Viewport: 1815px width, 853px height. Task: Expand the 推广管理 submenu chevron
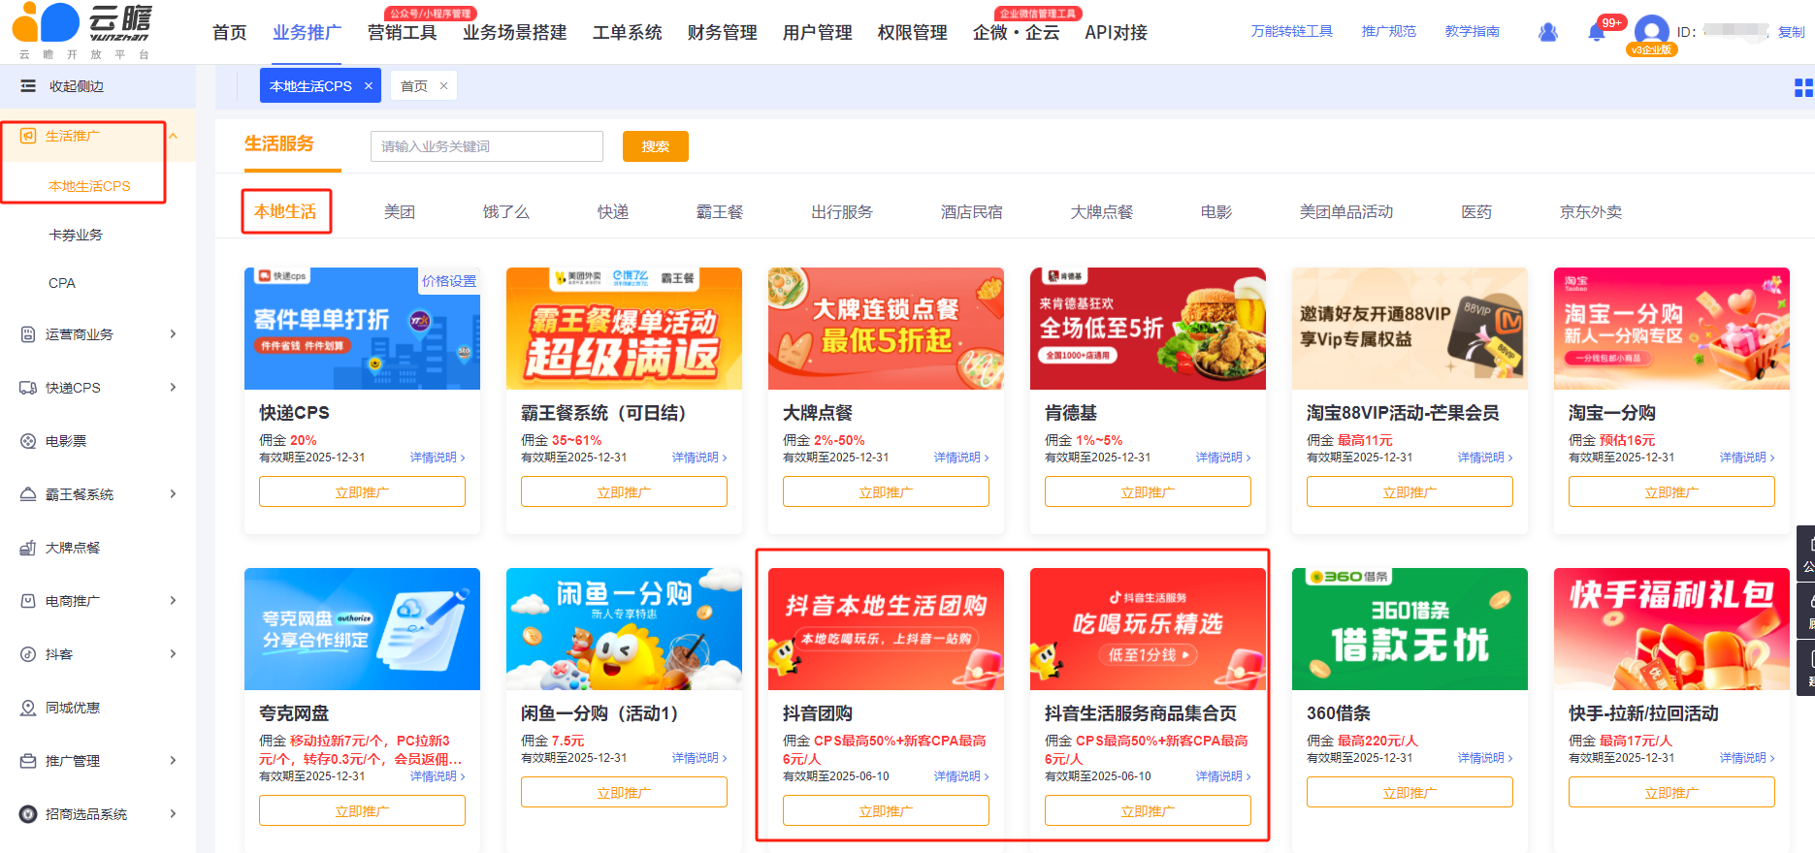point(174,761)
